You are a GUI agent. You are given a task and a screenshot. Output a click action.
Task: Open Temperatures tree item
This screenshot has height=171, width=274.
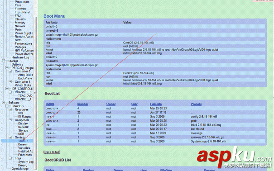(24, 43)
